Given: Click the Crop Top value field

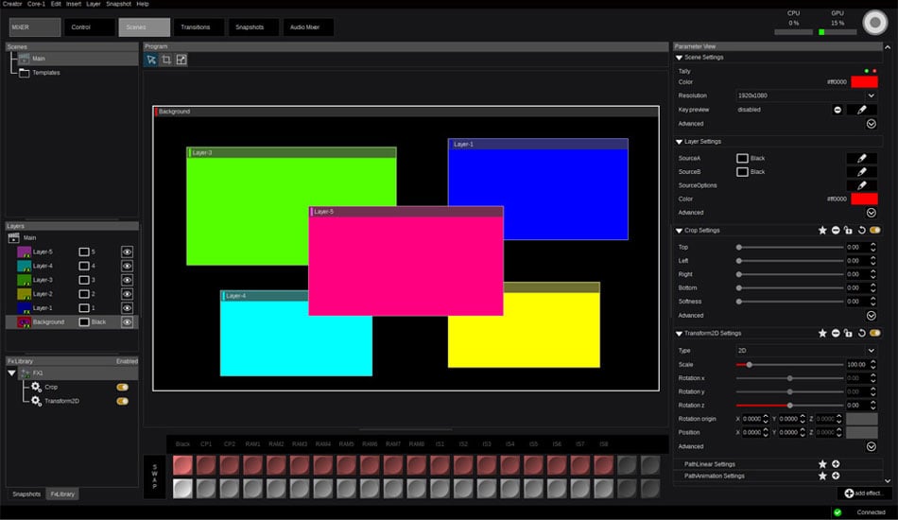Looking at the screenshot, I should point(856,248).
